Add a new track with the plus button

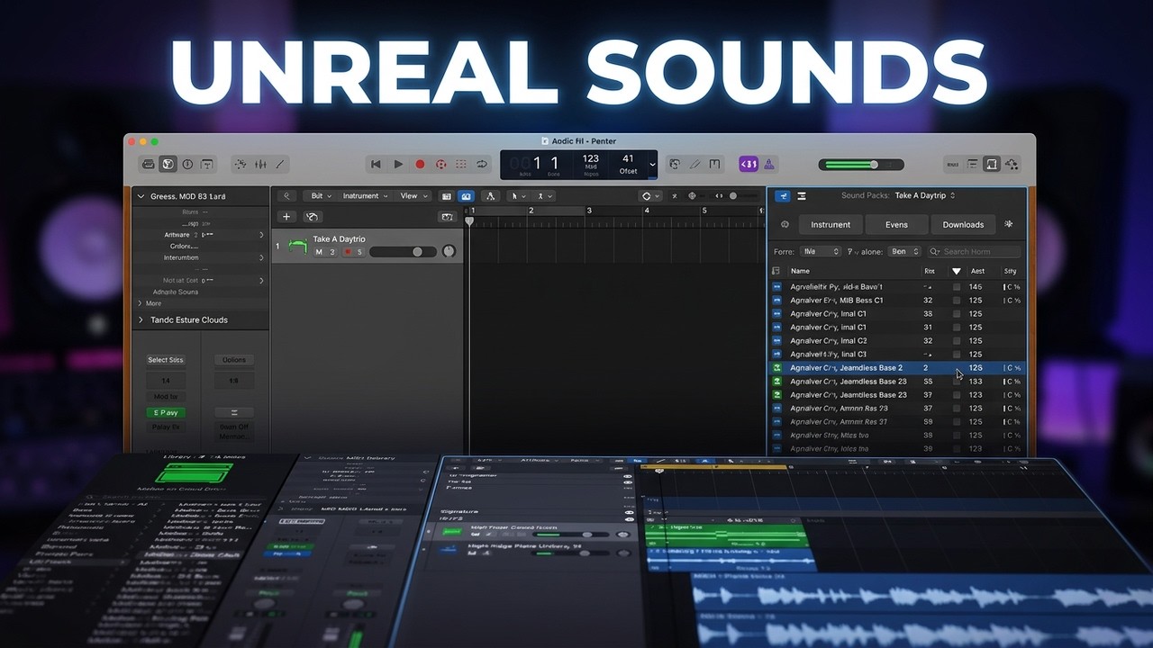click(x=286, y=217)
